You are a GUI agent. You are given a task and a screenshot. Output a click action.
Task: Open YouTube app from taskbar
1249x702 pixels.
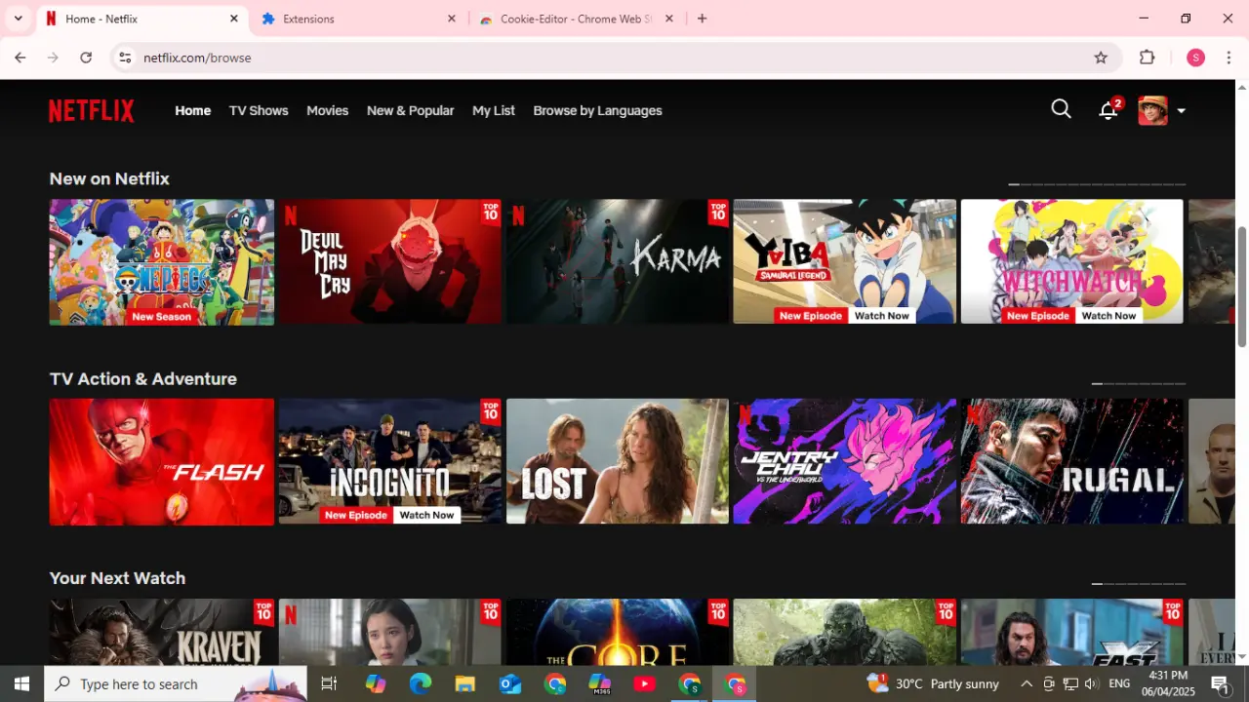[644, 683]
